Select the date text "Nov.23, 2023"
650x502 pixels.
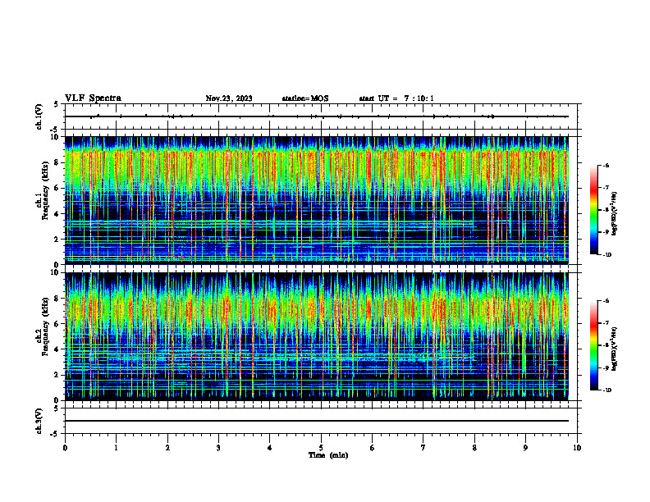click(229, 98)
